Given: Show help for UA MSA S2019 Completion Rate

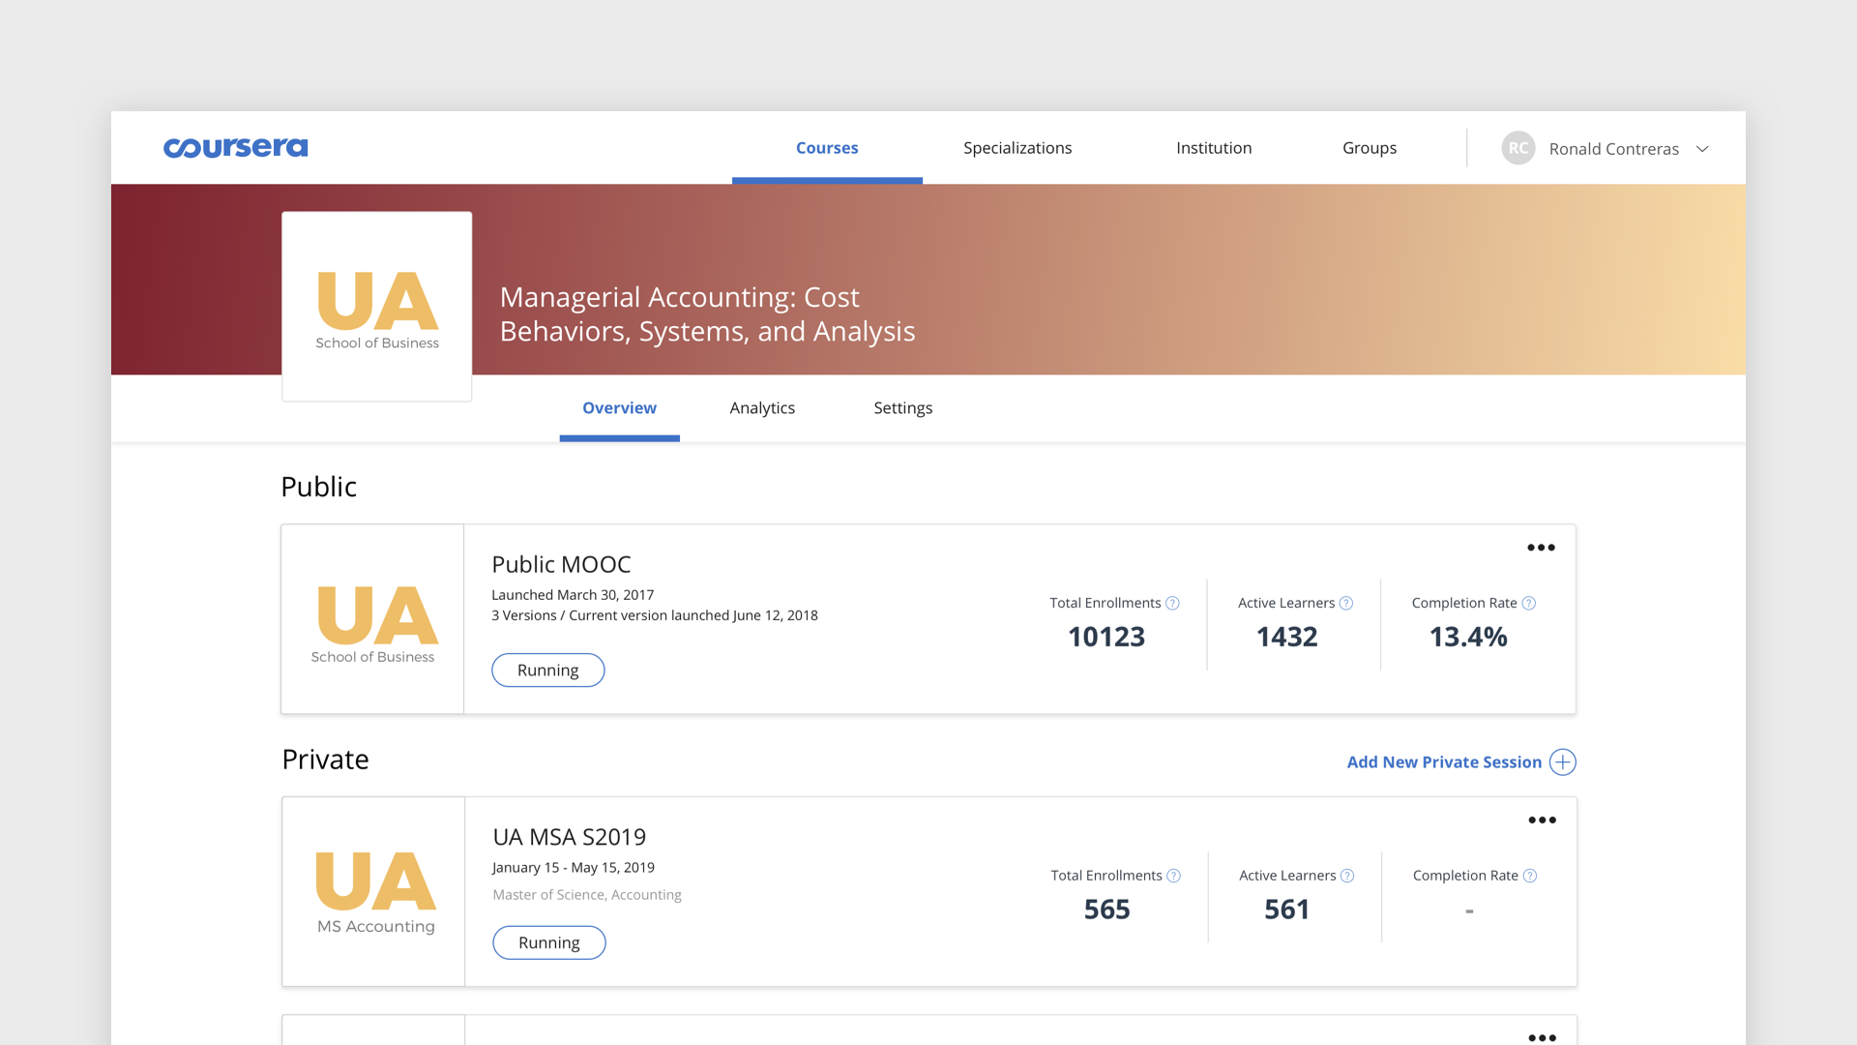Looking at the screenshot, I should (1529, 876).
